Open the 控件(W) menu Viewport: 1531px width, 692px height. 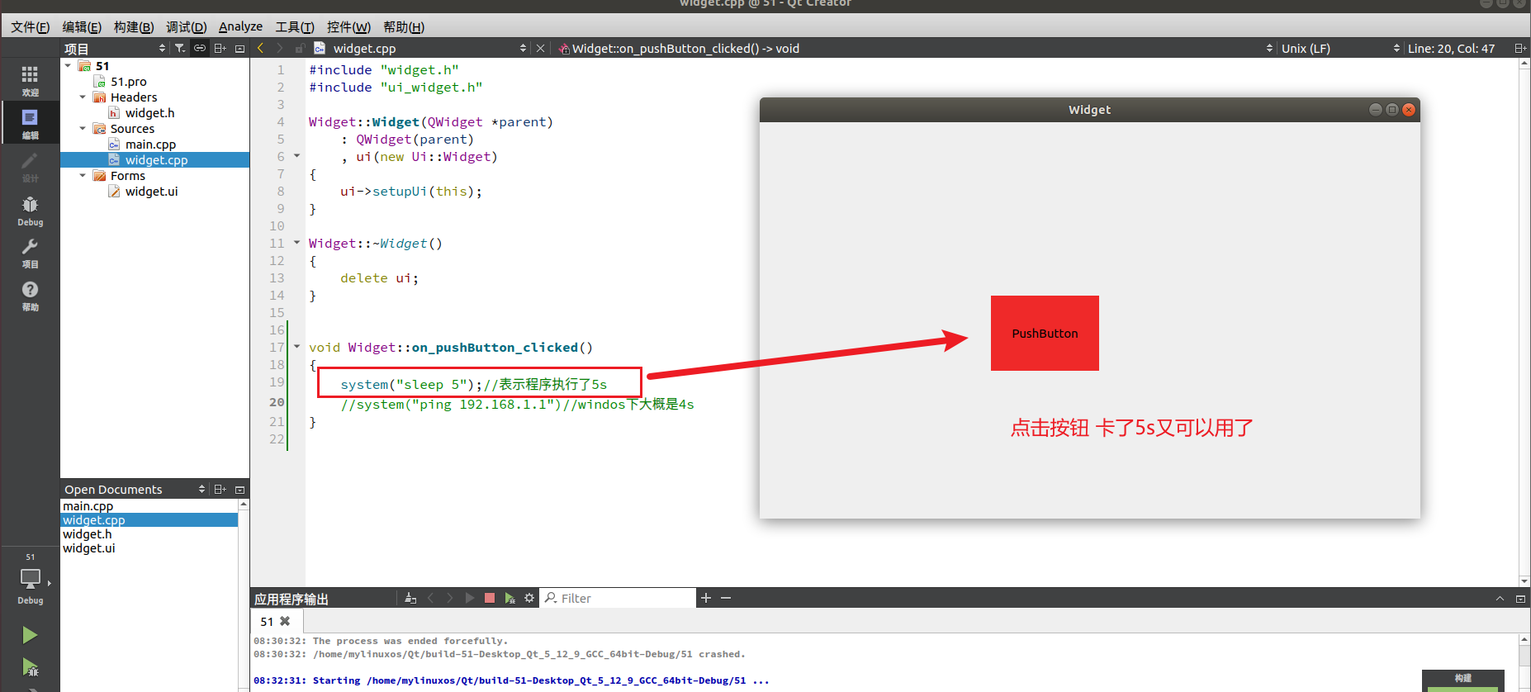click(x=348, y=26)
